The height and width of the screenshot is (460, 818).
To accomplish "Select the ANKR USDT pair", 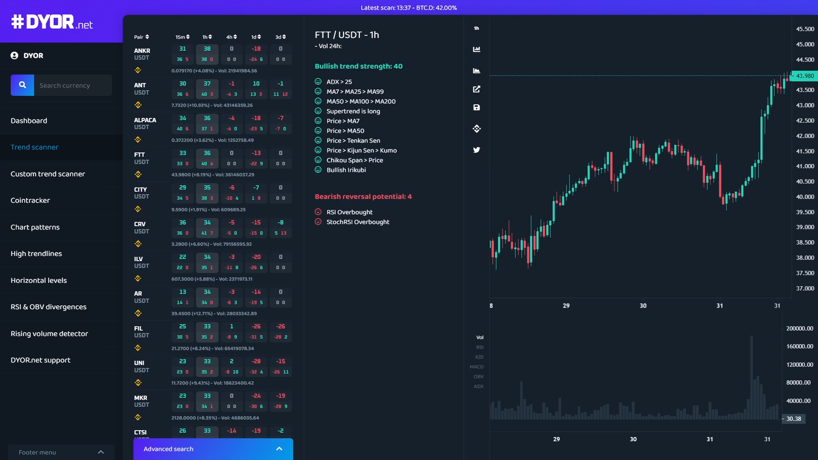I will pos(142,54).
